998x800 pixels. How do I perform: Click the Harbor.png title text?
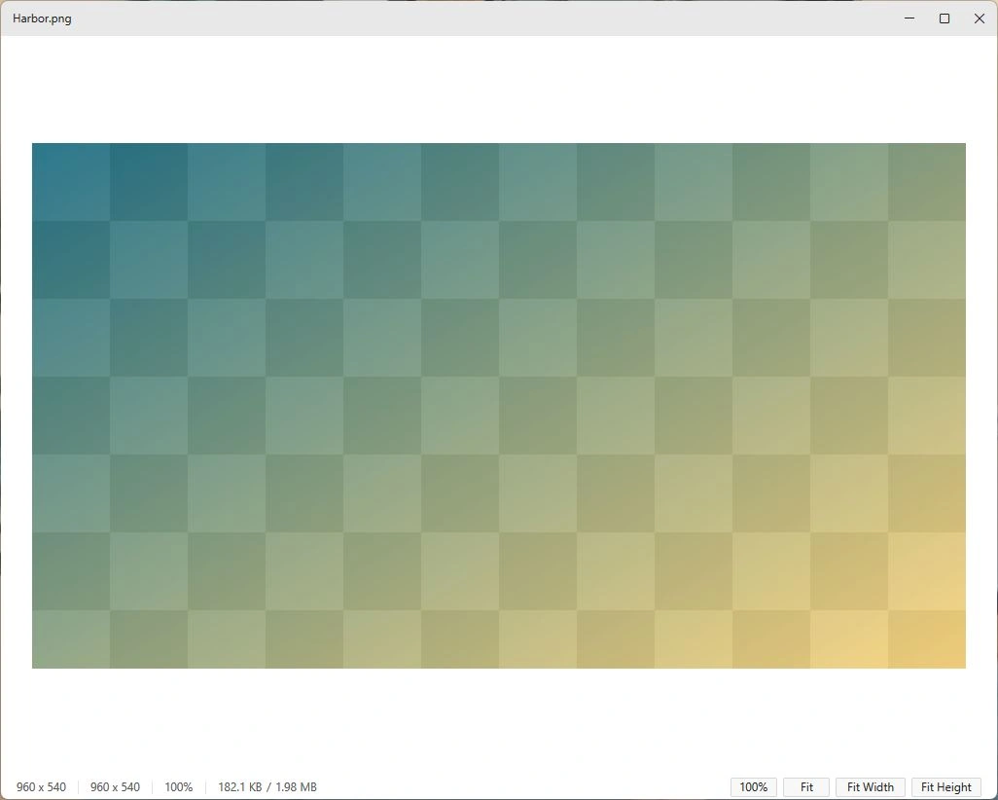(42, 18)
